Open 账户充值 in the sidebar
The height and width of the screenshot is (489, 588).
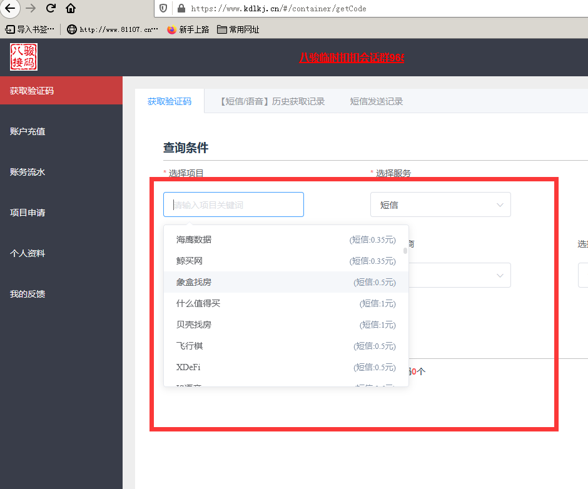28,131
